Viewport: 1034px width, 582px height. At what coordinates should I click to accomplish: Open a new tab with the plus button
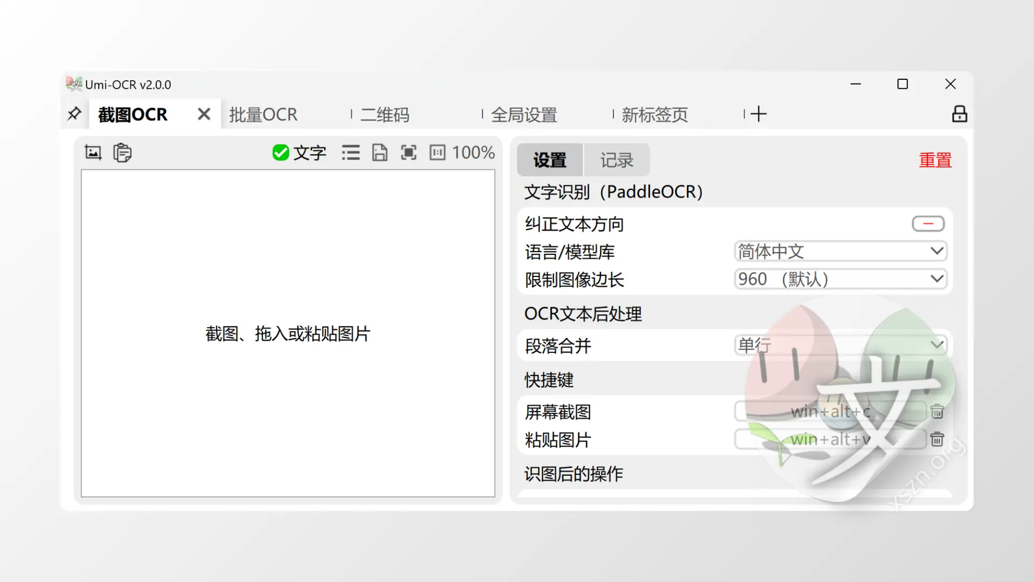[x=758, y=114]
